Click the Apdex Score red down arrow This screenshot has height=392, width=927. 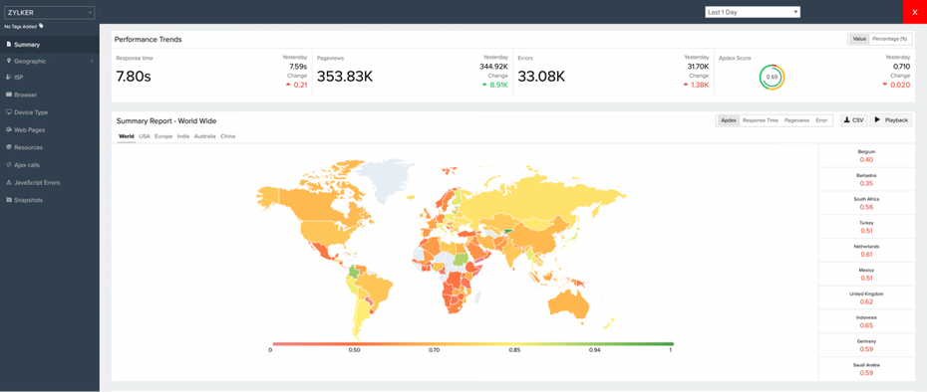pos(884,85)
